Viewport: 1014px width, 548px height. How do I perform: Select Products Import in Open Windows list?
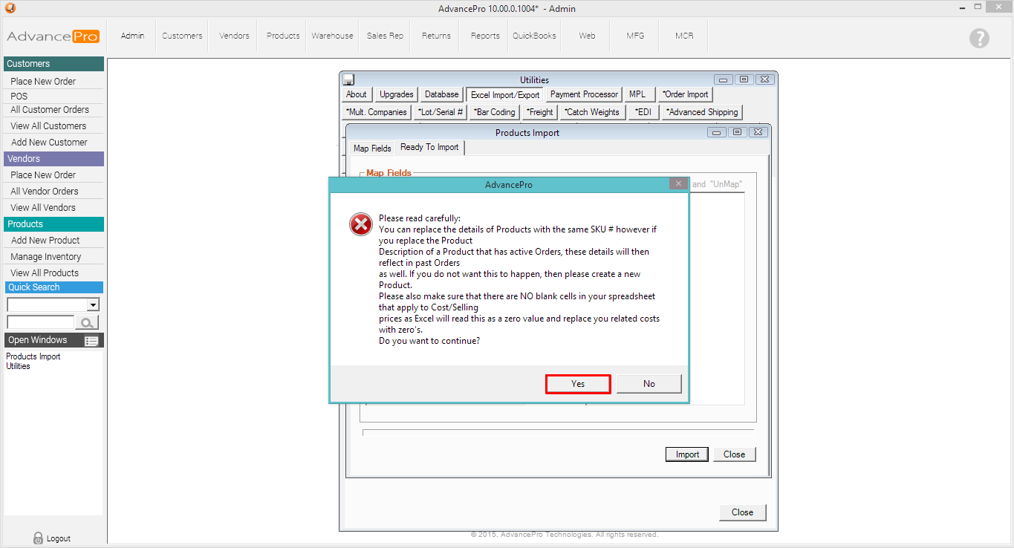coord(33,356)
